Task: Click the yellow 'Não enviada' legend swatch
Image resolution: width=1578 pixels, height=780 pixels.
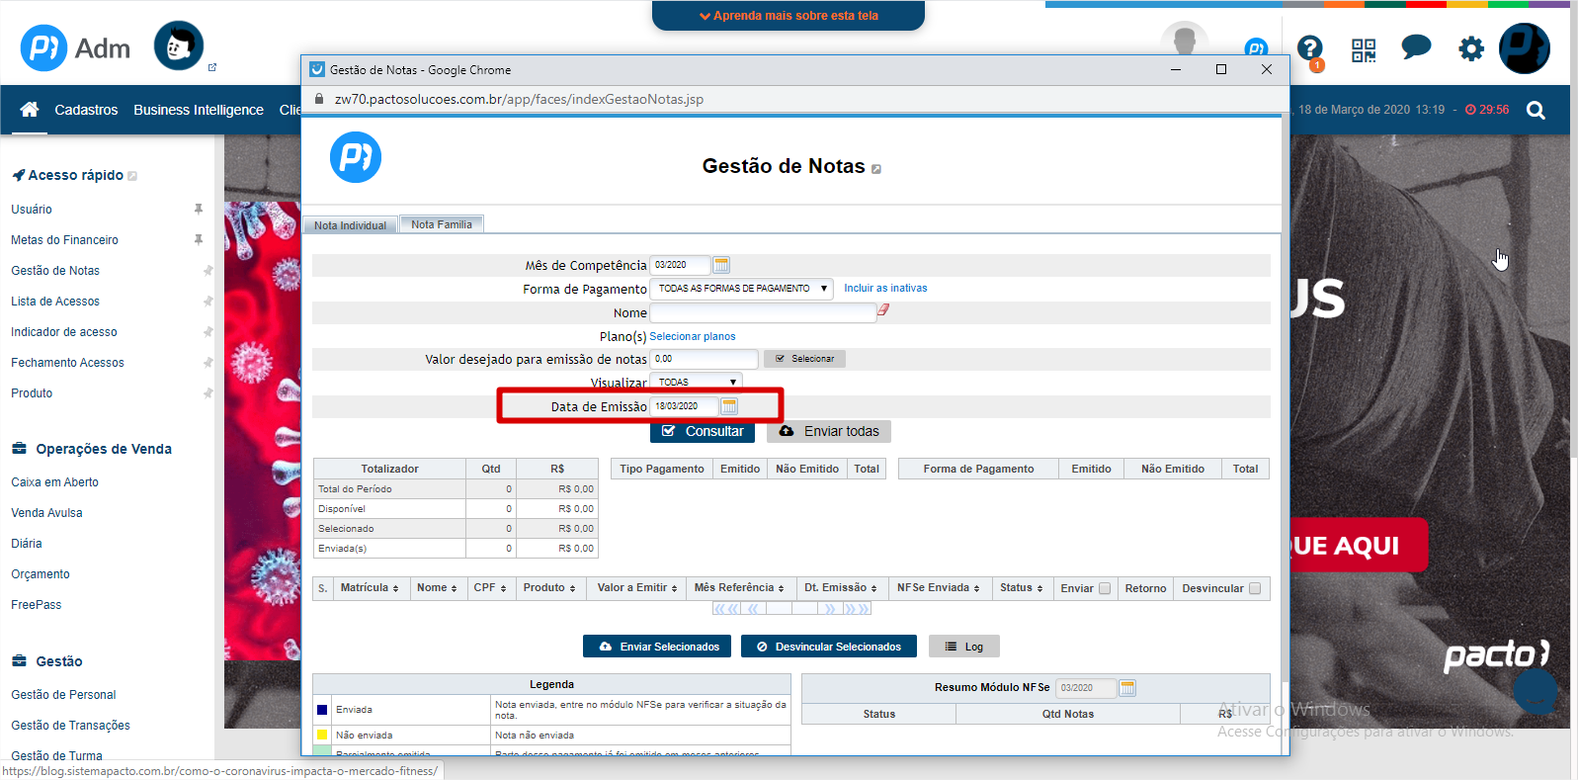Action: pos(322,735)
